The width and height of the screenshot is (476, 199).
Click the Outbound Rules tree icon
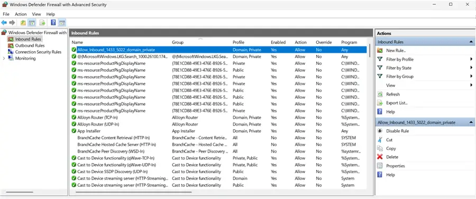point(11,45)
